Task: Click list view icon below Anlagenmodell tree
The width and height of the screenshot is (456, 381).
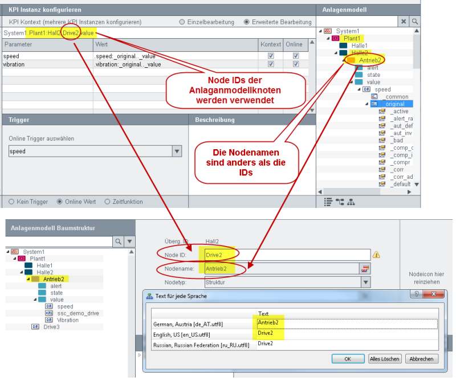Action: [x=328, y=201]
